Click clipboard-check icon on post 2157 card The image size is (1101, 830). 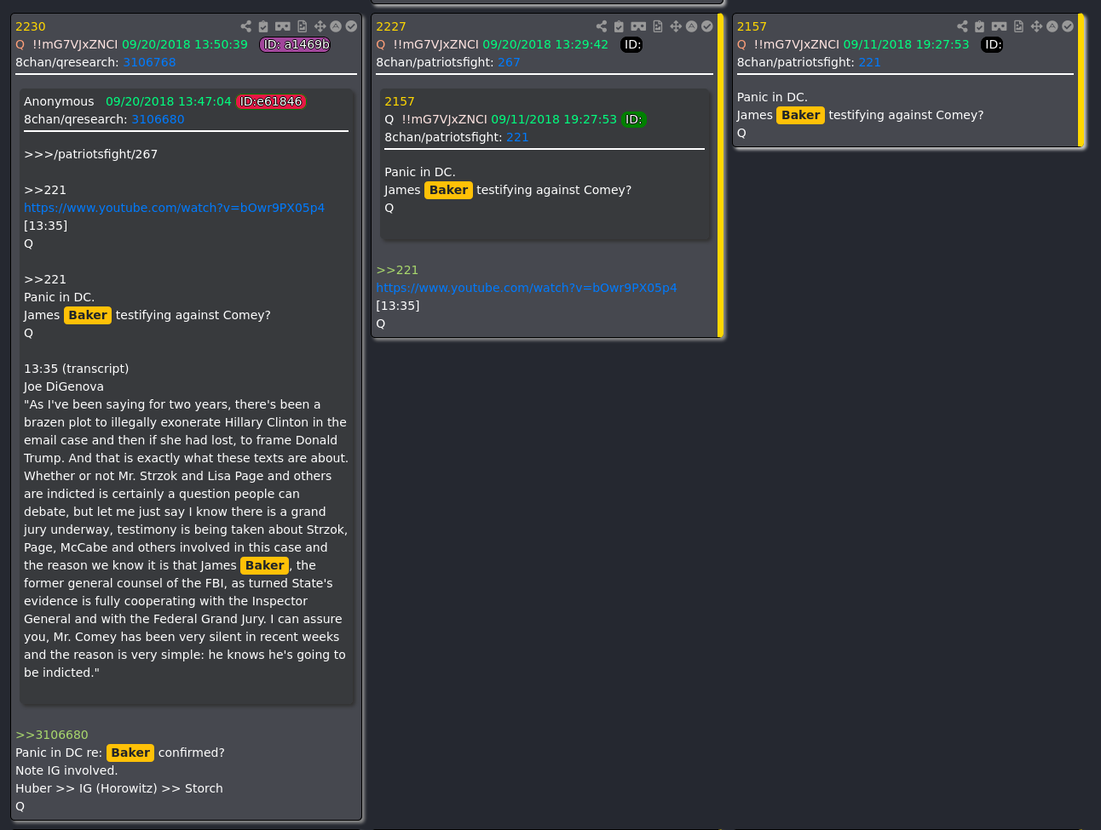pyautogui.click(x=980, y=26)
